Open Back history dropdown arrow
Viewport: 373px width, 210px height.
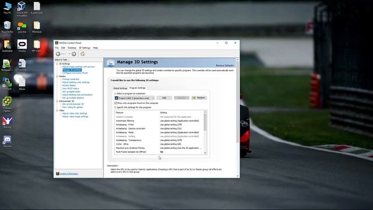click(x=69, y=54)
